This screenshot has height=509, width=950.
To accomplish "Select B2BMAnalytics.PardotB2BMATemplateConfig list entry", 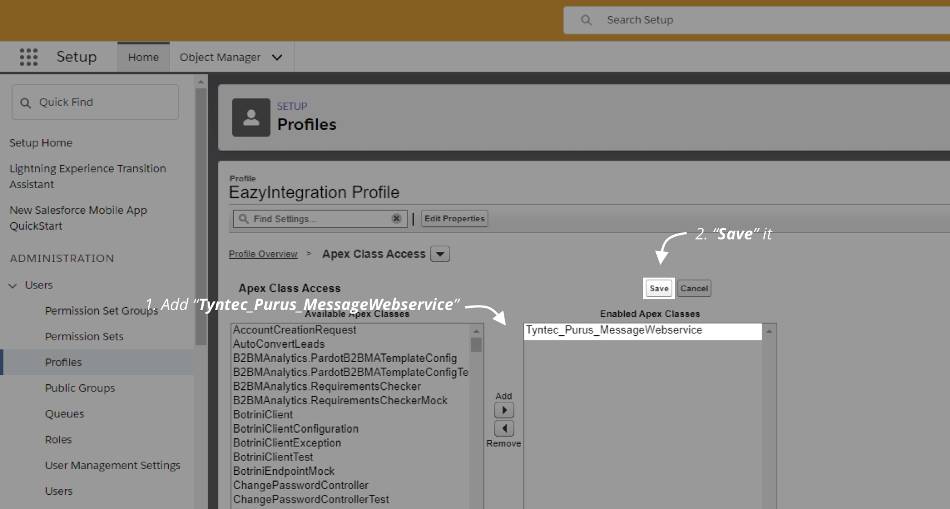I will (x=345, y=359).
